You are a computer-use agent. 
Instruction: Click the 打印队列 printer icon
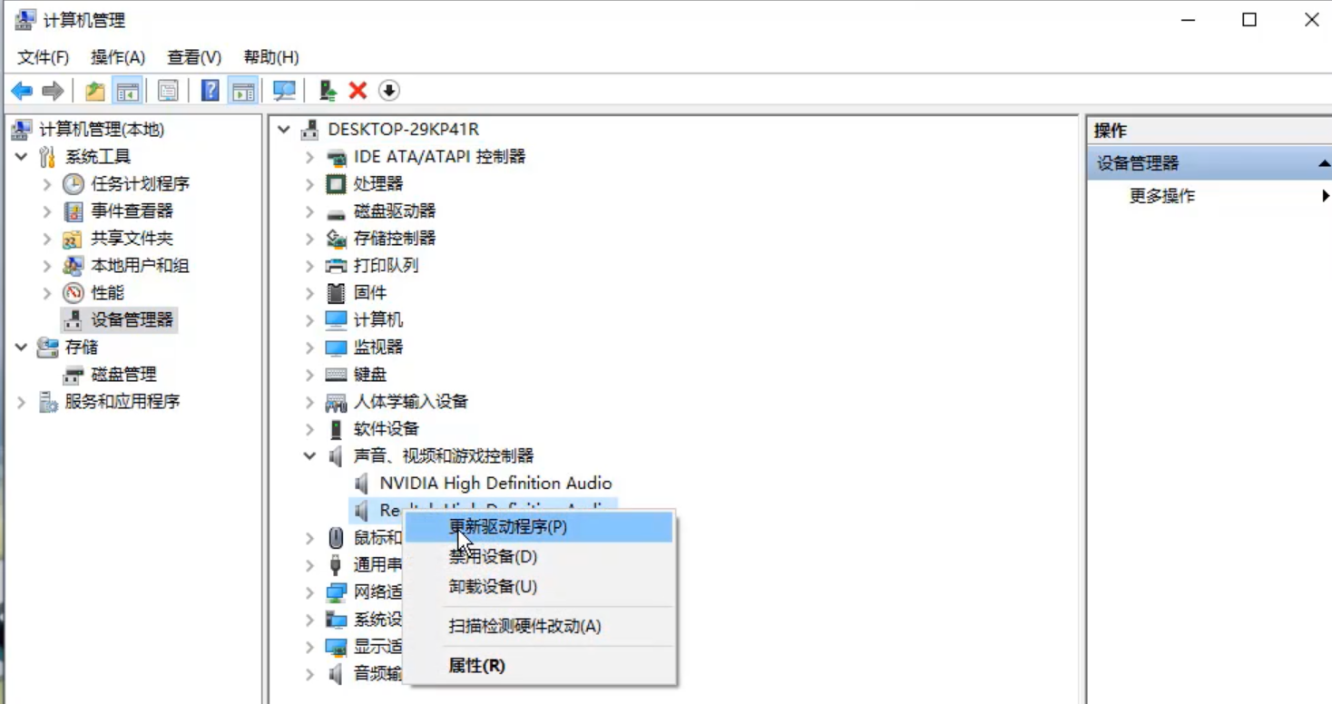337,266
